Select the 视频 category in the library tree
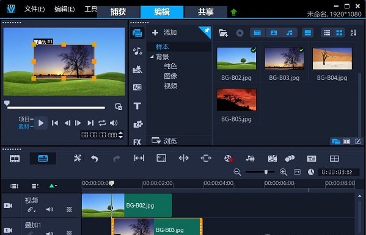Screen dimensions: 366x235 [170, 86]
